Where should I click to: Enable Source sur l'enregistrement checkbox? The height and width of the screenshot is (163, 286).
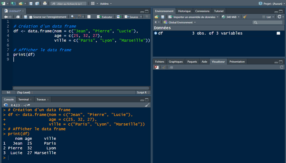31,17
